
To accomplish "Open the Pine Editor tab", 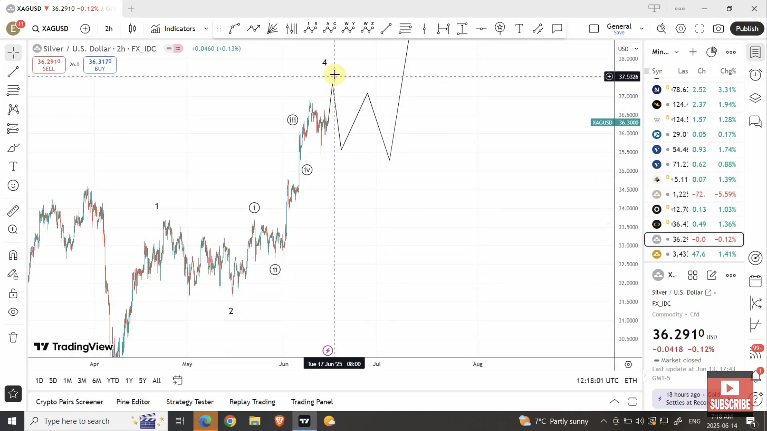I will [133, 402].
